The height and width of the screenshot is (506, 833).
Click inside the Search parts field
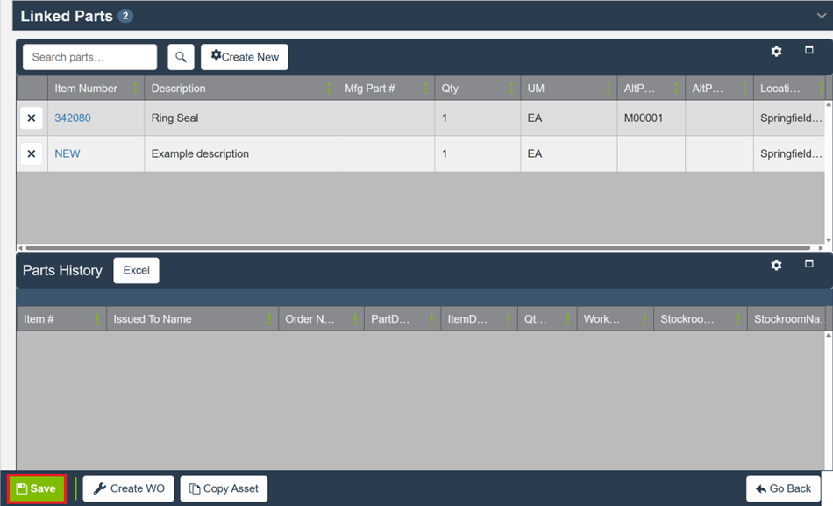tap(89, 57)
